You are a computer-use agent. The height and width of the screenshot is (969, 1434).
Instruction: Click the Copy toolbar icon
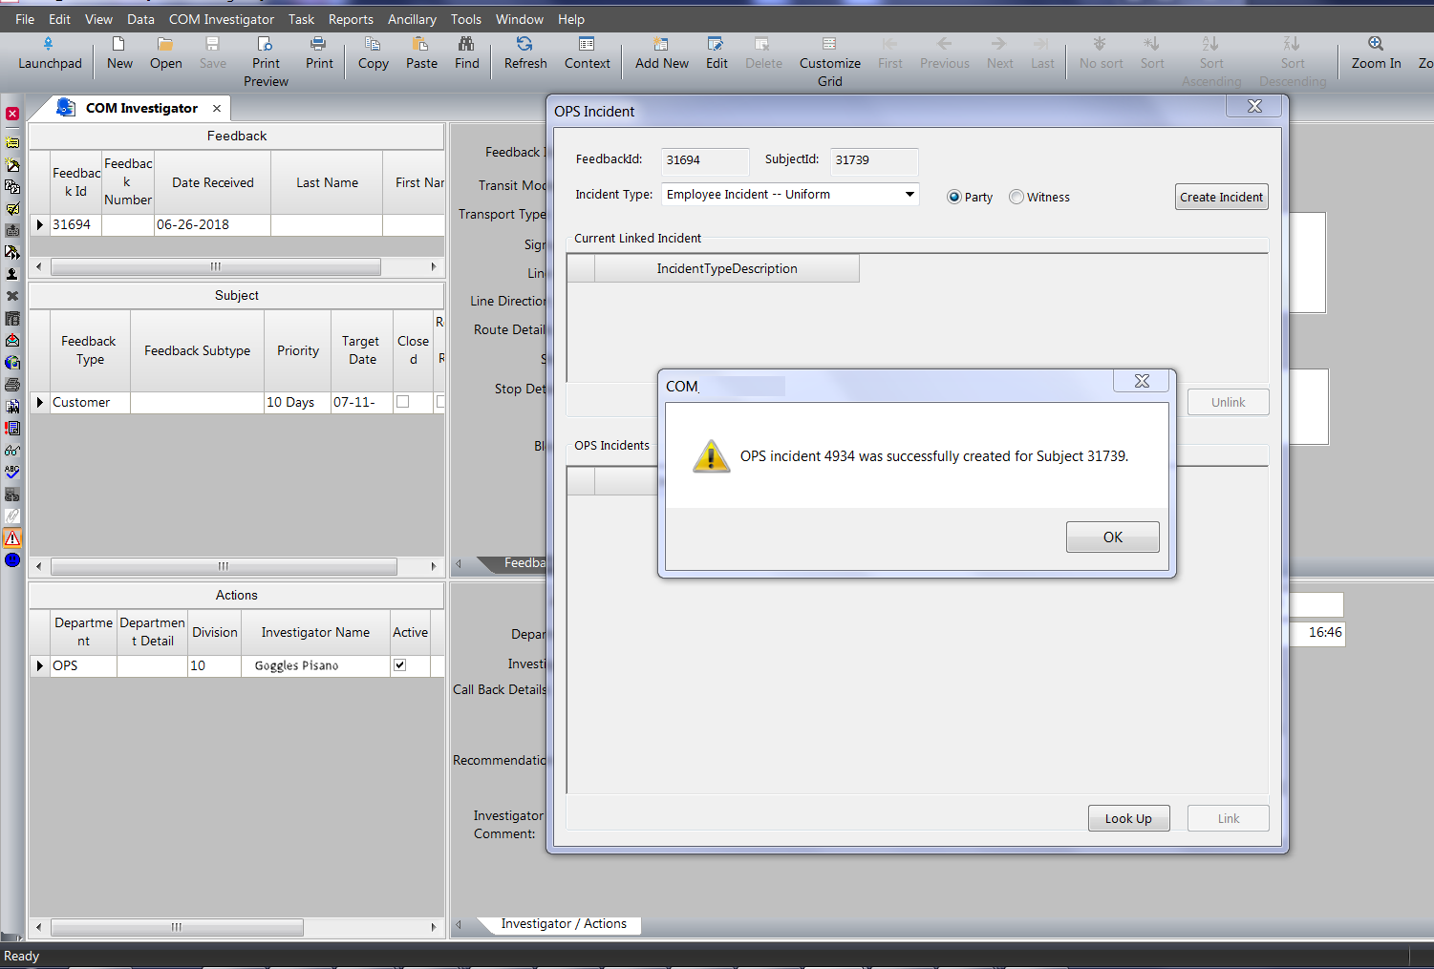pos(373,53)
